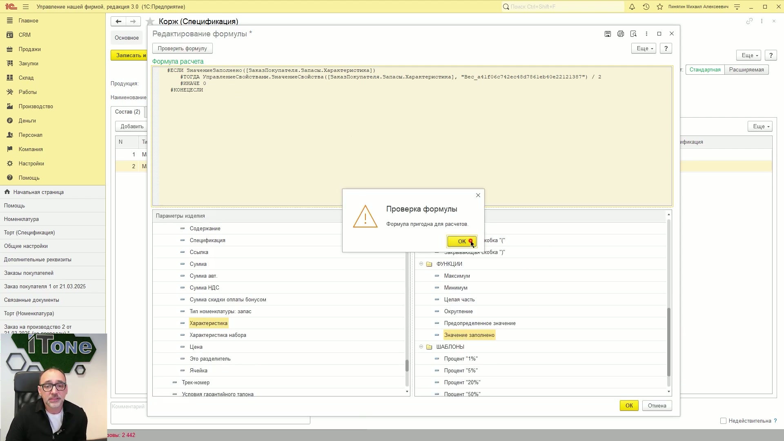
Task: Select the Характеристика parameter
Action: click(208, 323)
